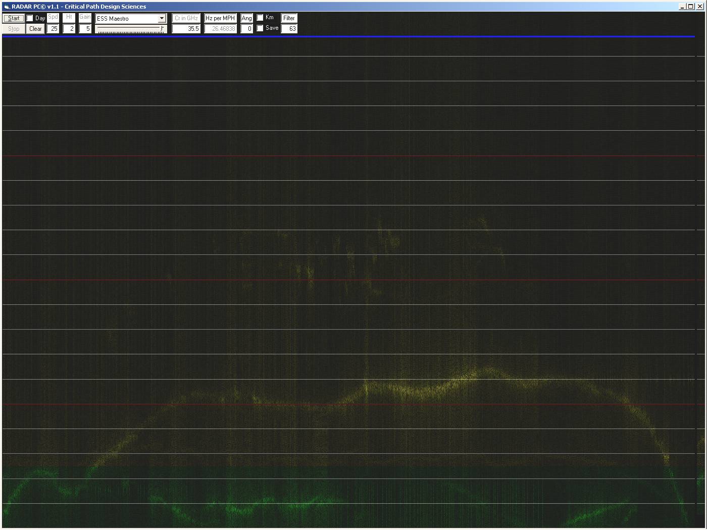
Task: Open the ESS Maestro dropdown
Action: pyautogui.click(x=162, y=18)
